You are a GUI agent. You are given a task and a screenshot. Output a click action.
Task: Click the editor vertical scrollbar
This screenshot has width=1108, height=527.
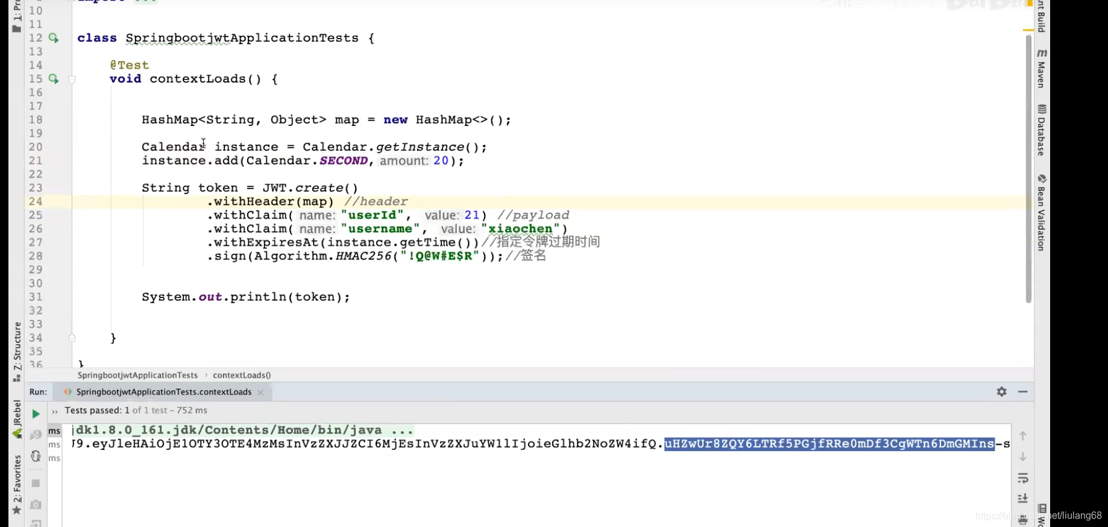click(1028, 169)
